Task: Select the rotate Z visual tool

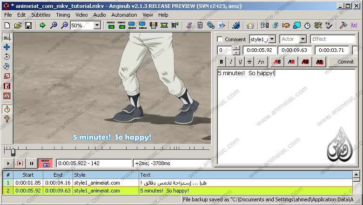Action: (7, 57)
